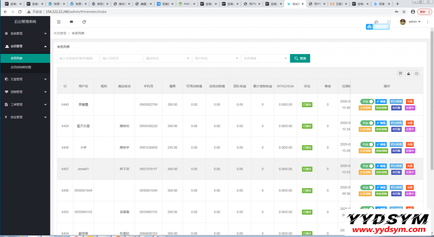The image size is (434, 237).
Task: Toggle the 开启 switch for member 6439
Action: coord(367,123)
